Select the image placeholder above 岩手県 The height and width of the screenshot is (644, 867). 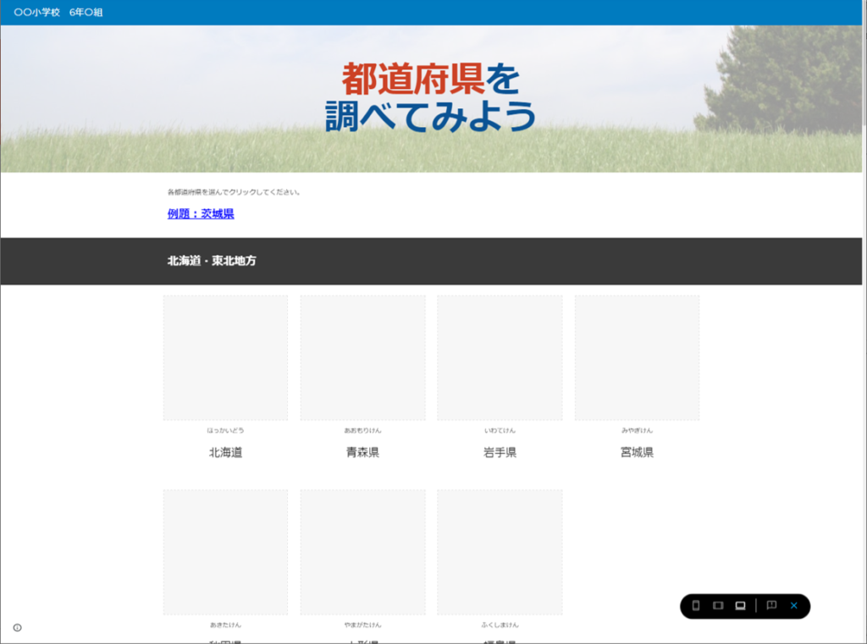(x=500, y=358)
